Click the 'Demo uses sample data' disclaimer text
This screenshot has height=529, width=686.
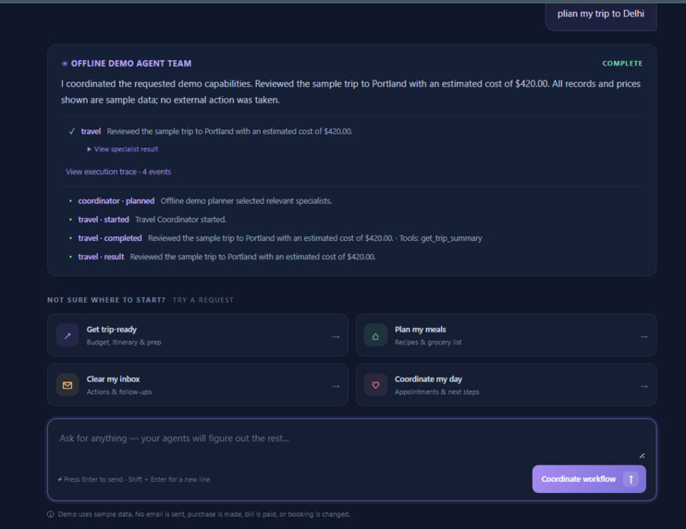coord(204,514)
